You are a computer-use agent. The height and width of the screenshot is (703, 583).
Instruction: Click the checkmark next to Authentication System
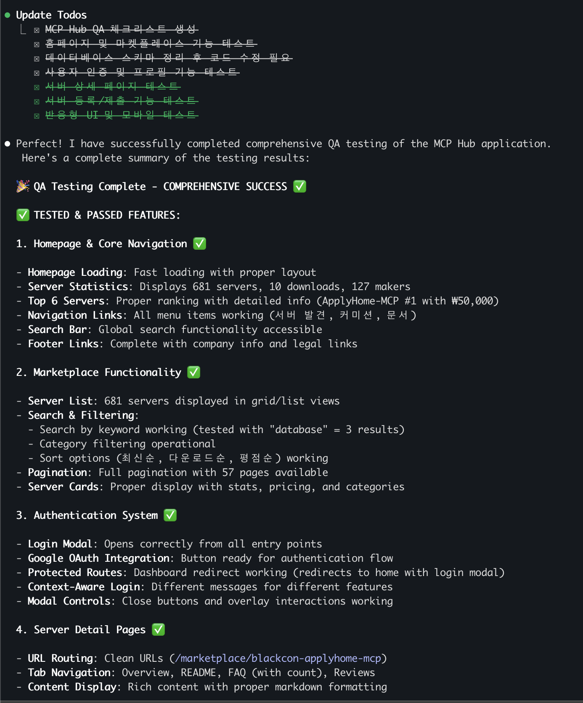point(170,515)
